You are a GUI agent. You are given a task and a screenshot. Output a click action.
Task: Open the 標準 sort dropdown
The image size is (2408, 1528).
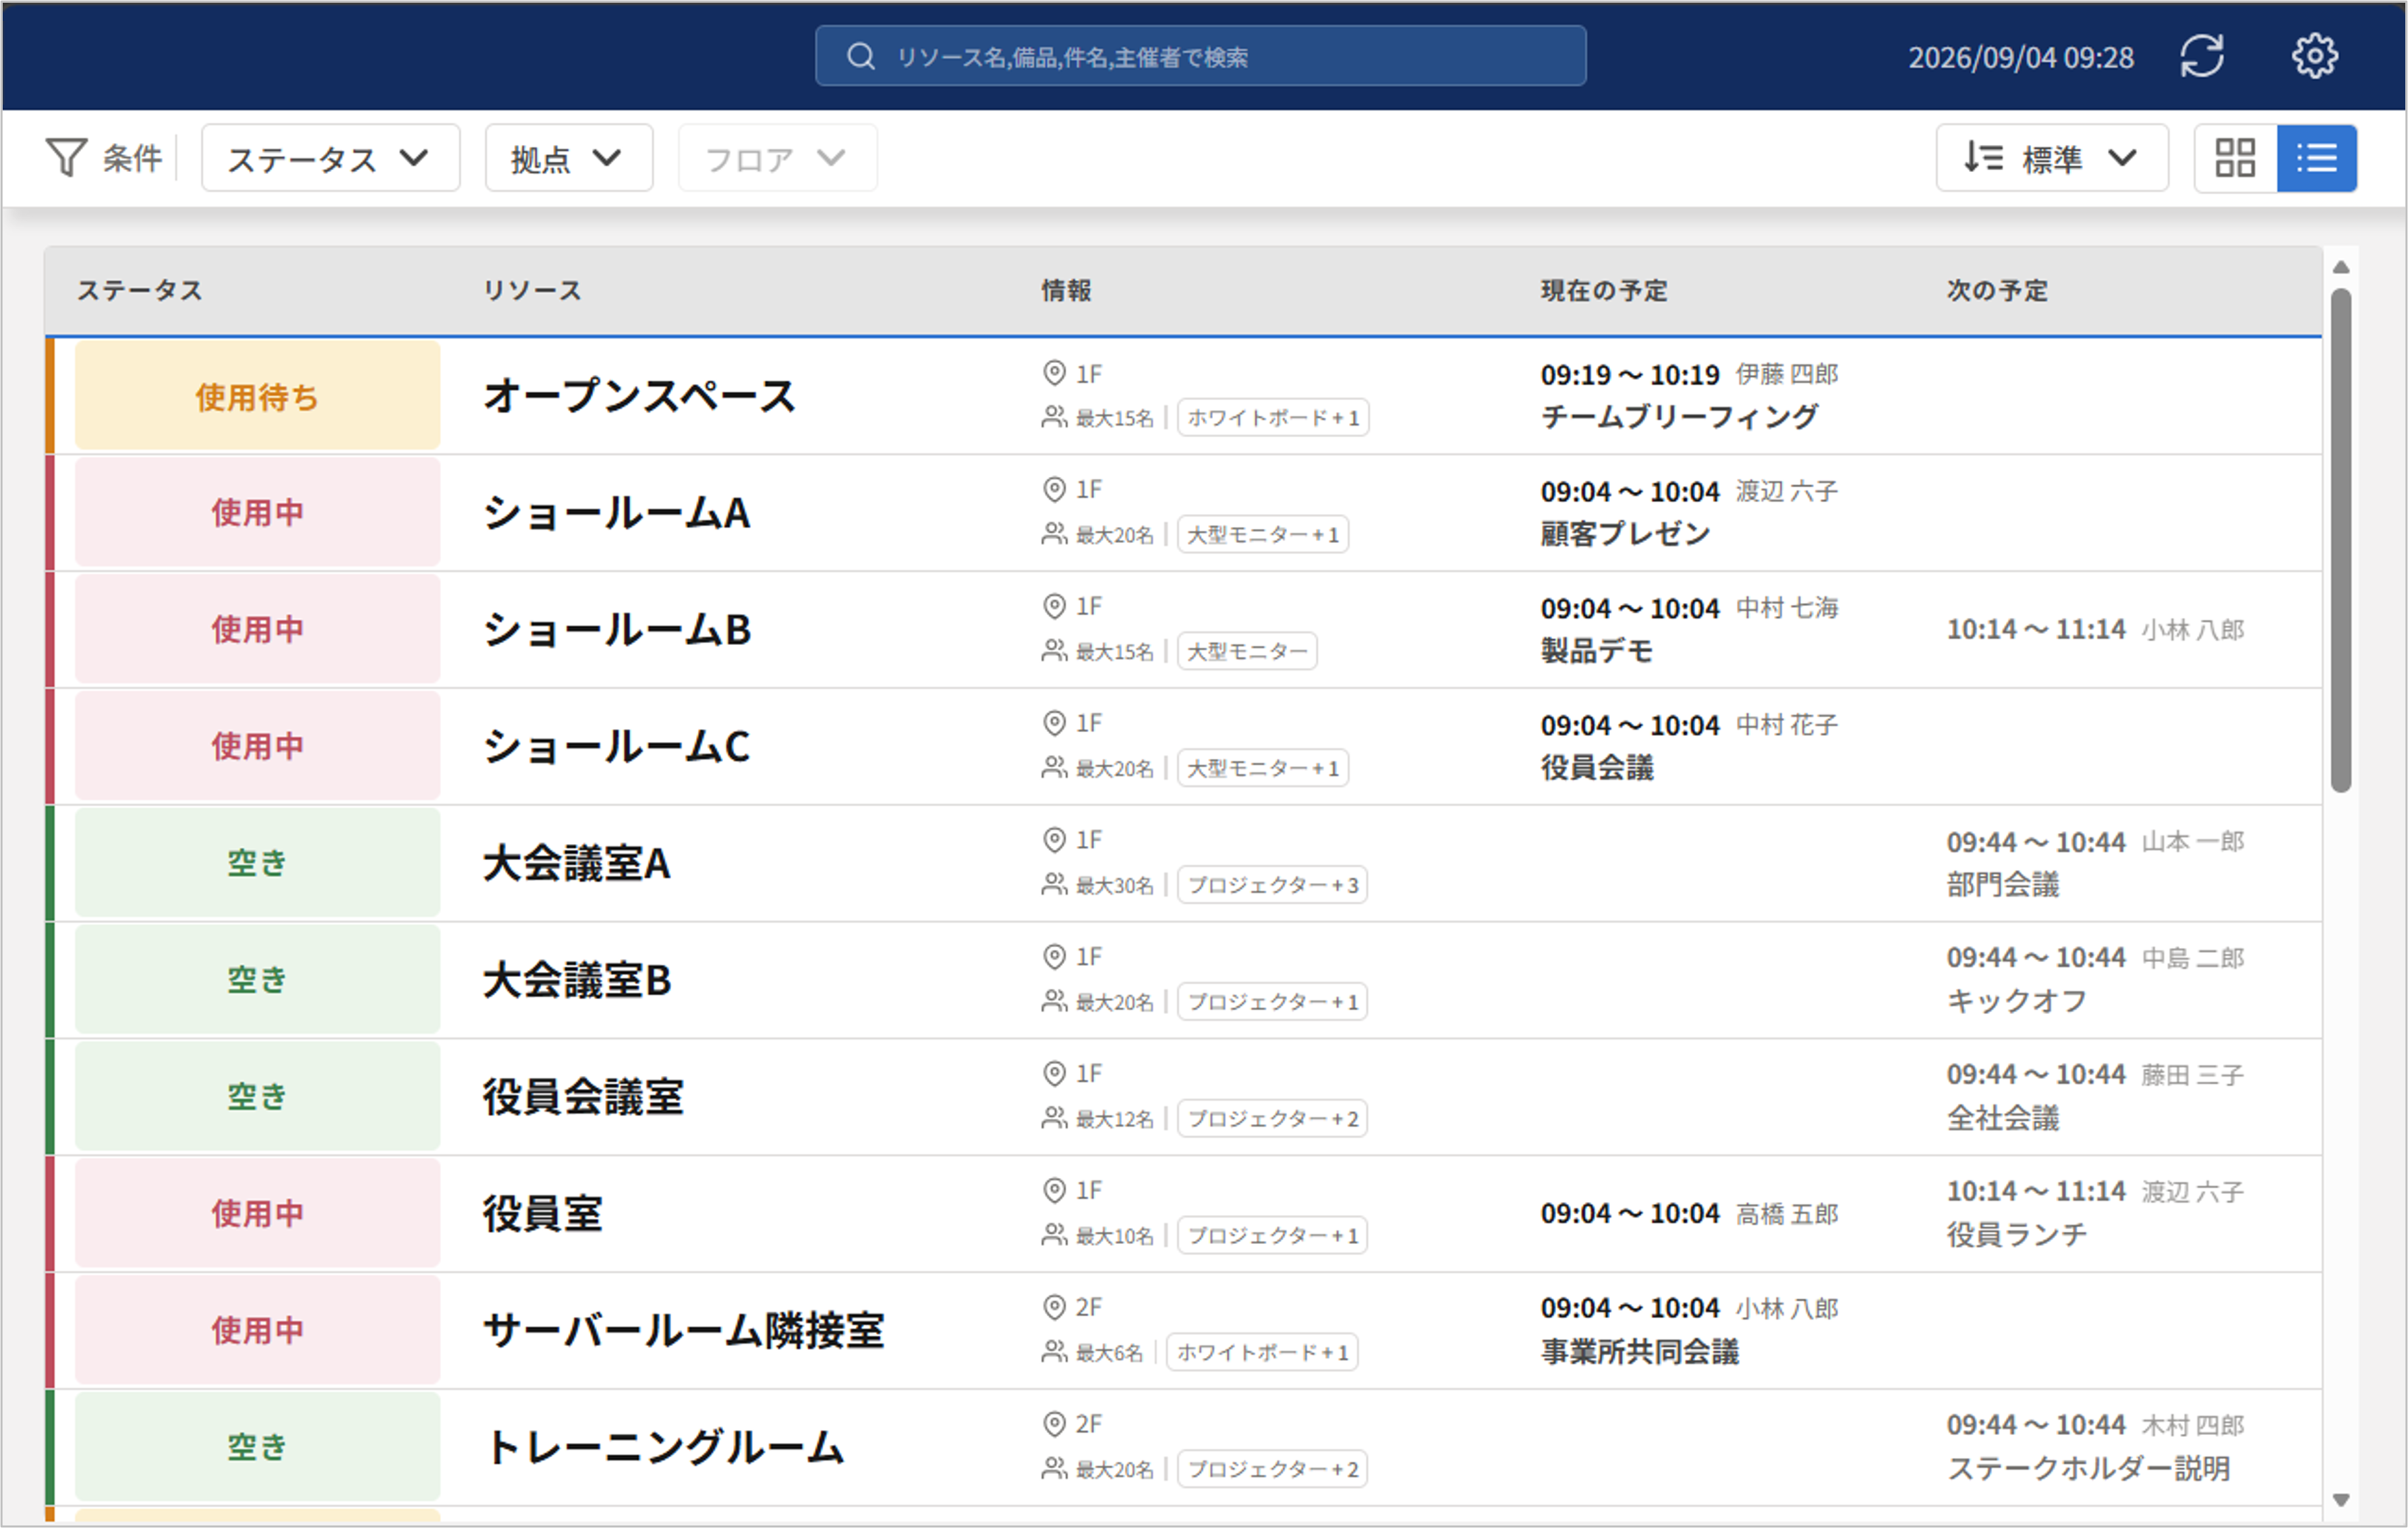[2052, 158]
